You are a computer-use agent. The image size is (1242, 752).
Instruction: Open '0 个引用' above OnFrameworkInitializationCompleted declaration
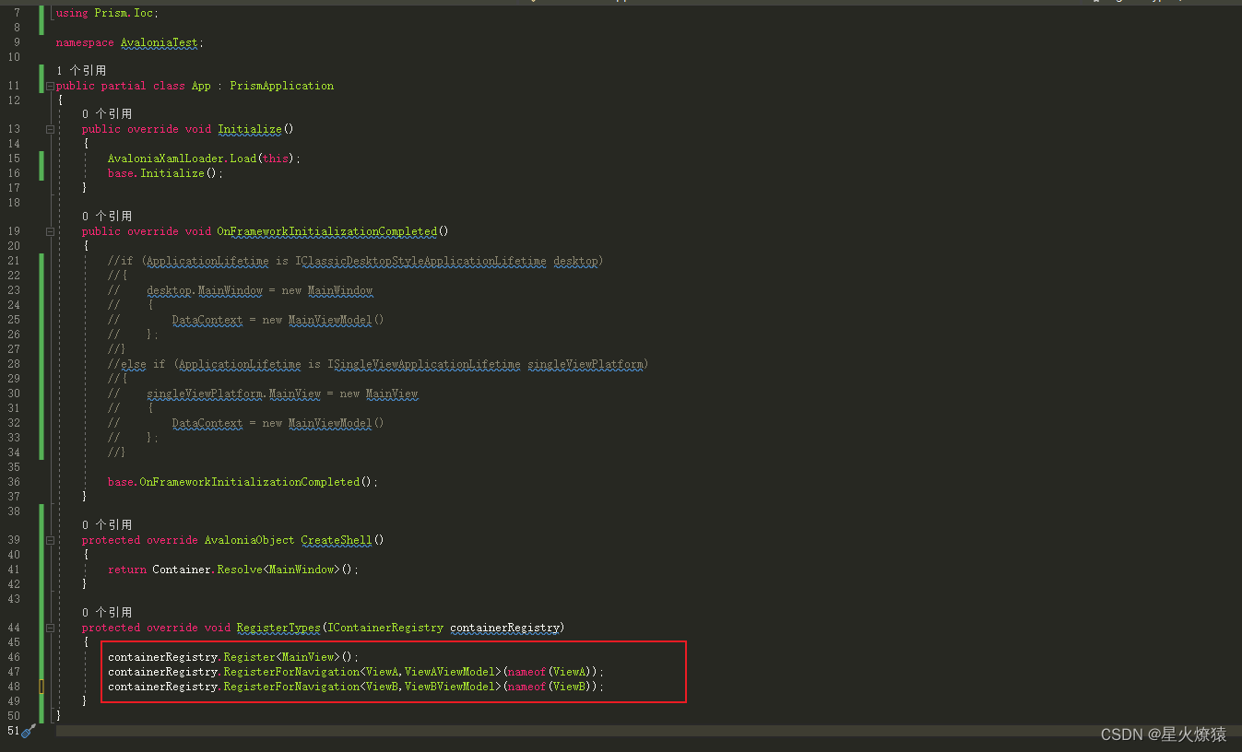click(107, 217)
